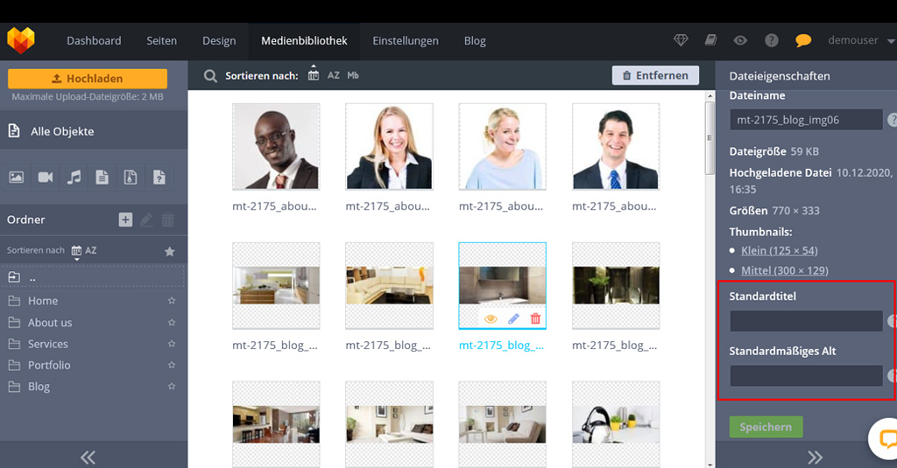Filter media library by audio files
This screenshot has width=897, height=468.
pyautogui.click(x=74, y=178)
